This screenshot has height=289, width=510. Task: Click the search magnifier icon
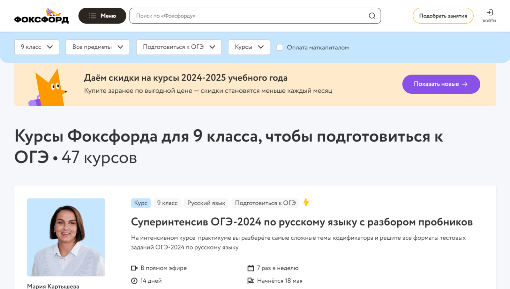point(372,16)
